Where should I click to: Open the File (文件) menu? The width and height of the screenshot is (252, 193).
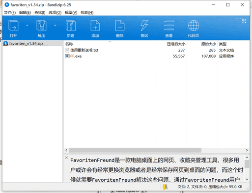(10, 13)
